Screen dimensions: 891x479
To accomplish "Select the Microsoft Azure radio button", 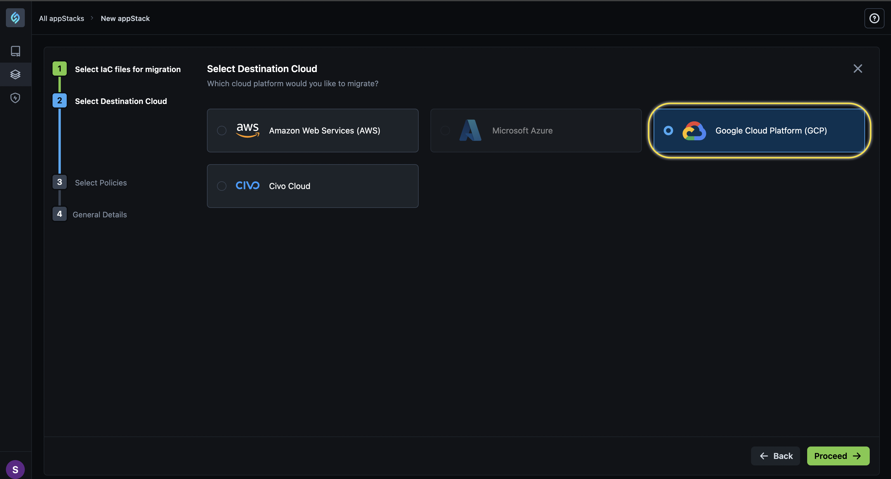I will pyautogui.click(x=445, y=131).
